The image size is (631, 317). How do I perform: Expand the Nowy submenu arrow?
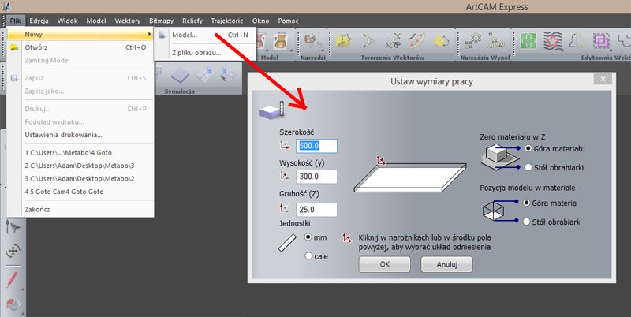pos(149,35)
